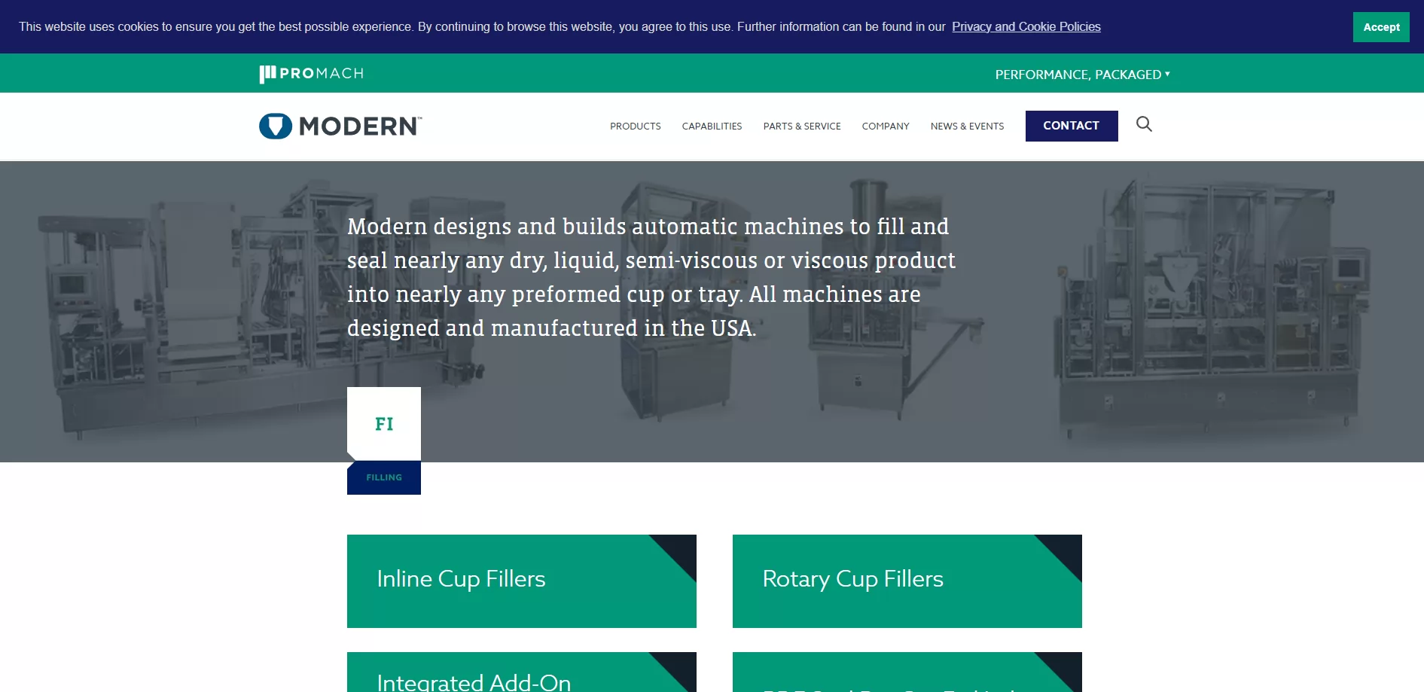Screen dimensions: 1424x692
Task: Select the Rotary Cup Fillers card
Action: tap(874, 581)
